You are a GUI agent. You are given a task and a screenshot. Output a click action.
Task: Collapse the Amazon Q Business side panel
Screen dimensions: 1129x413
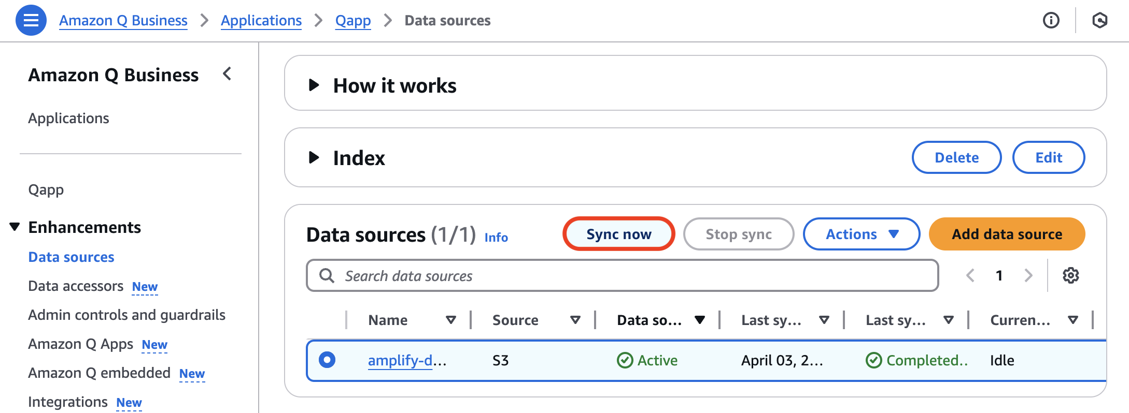point(227,74)
